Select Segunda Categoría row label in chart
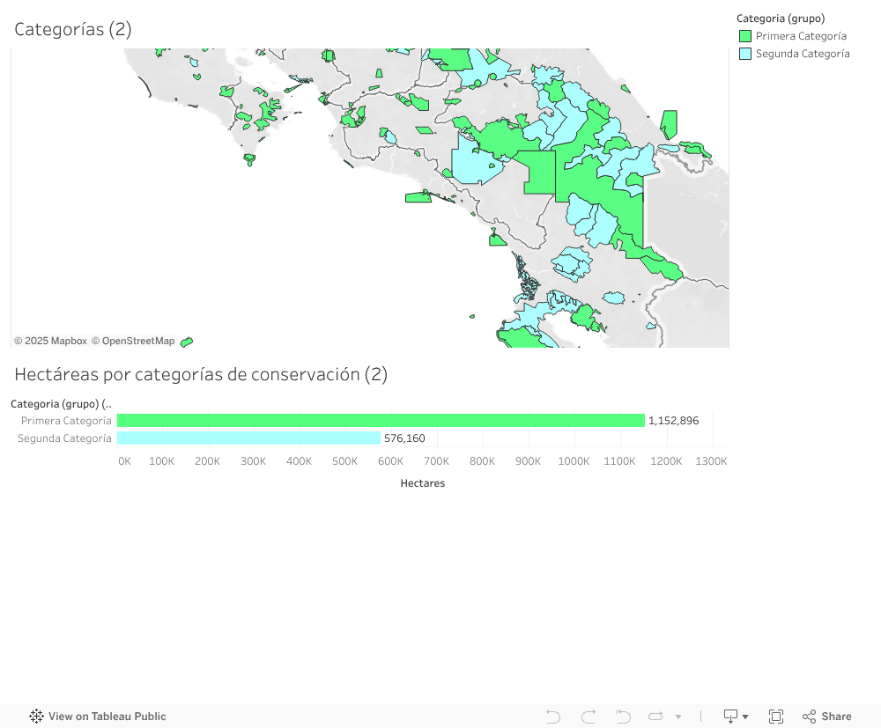881x728 pixels. tap(64, 438)
